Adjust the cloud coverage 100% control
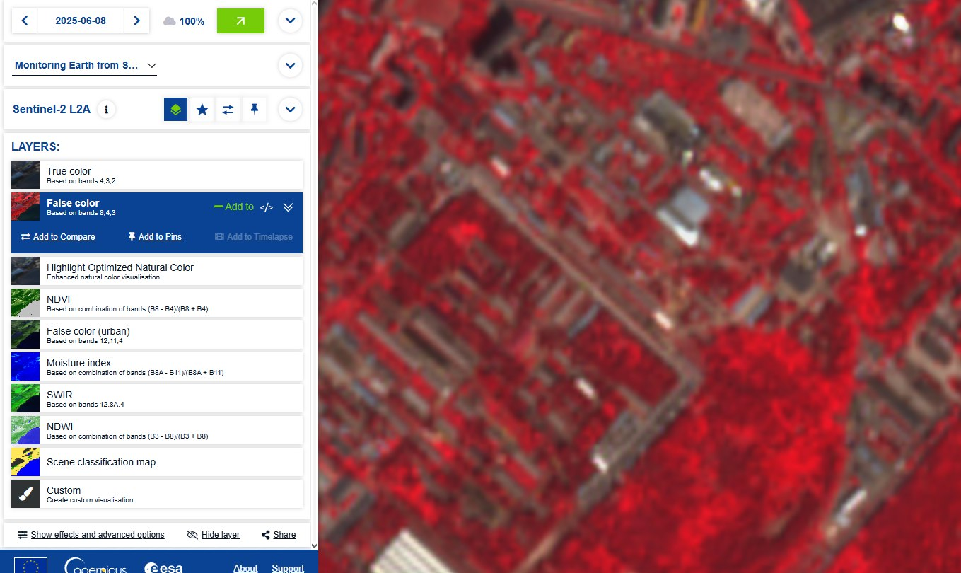 pyautogui.click(x=184, y=21)
